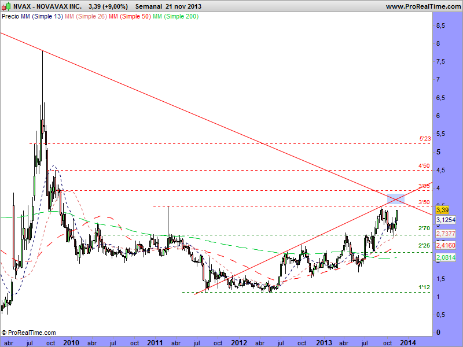Click the 4,5 tick on price axis
The height and width of the screenshot is (347, 463).
point(440,170)
